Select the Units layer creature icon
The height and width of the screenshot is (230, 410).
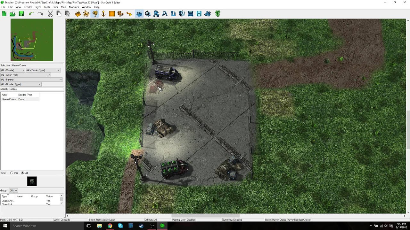click(x=86, y=14)
